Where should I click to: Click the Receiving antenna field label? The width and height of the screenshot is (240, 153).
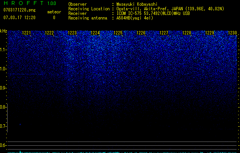click(x=88, y=18)
